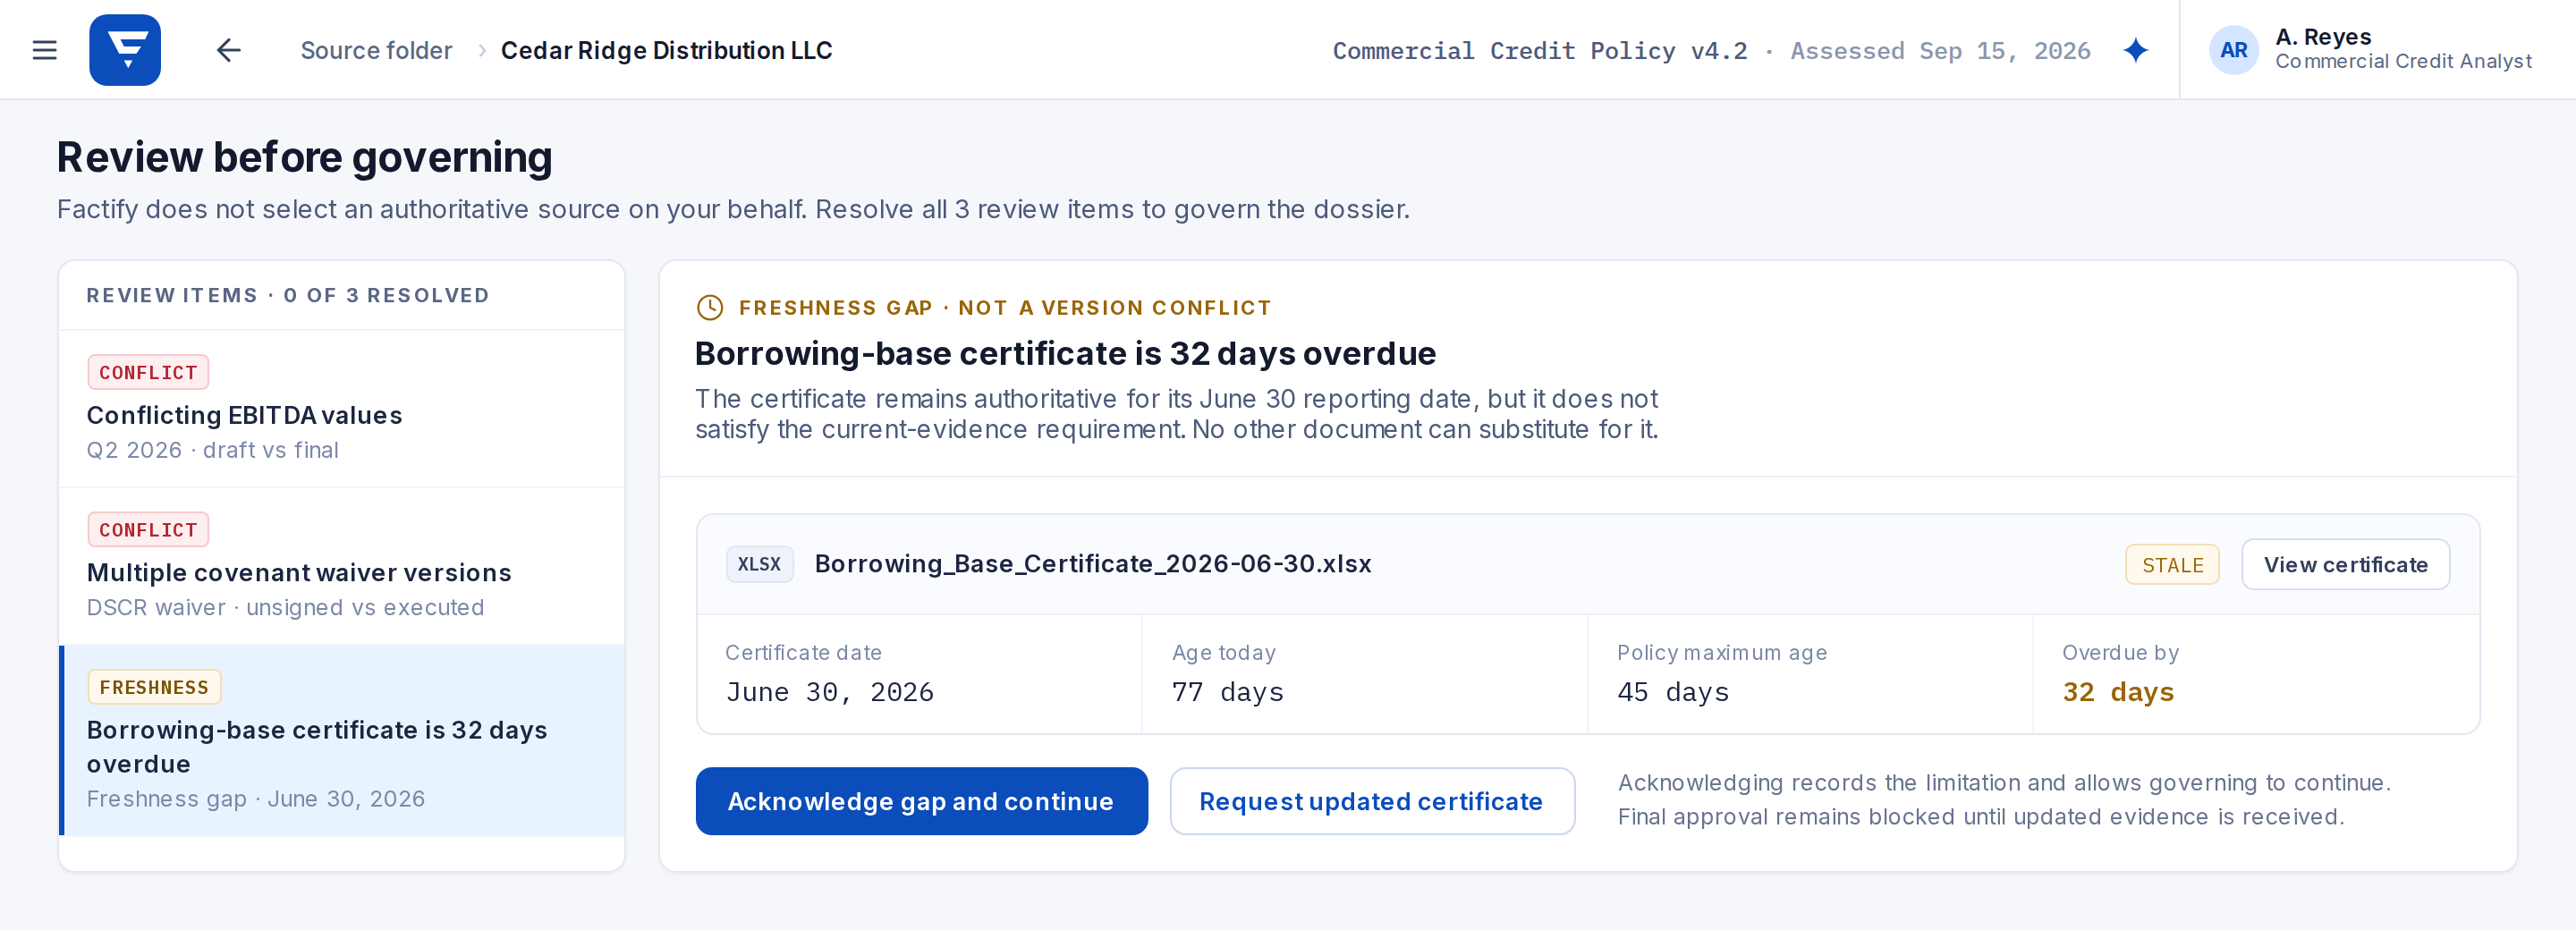
Task: Click the A. Reyes user name
Action: point(2323,37)
